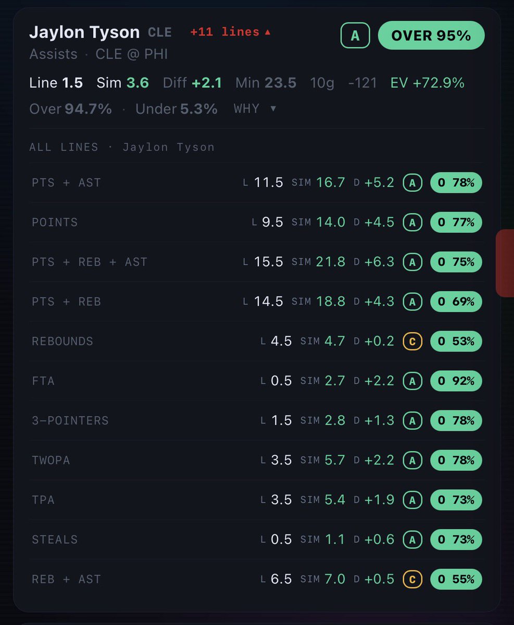Click the A grade badge in PTS + REB row
The width and height of the screenshot is (514, 625).
[412, 302]
